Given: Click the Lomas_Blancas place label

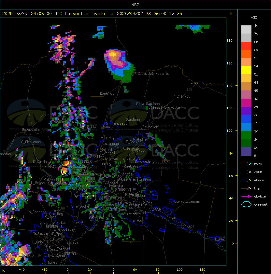Looking at the screenshot, I should pyautogui.click(x=187, y=201).
